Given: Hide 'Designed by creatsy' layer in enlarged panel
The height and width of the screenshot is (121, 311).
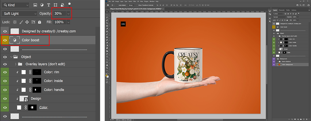Looking at the screenshot, I should tap(5, 31).
